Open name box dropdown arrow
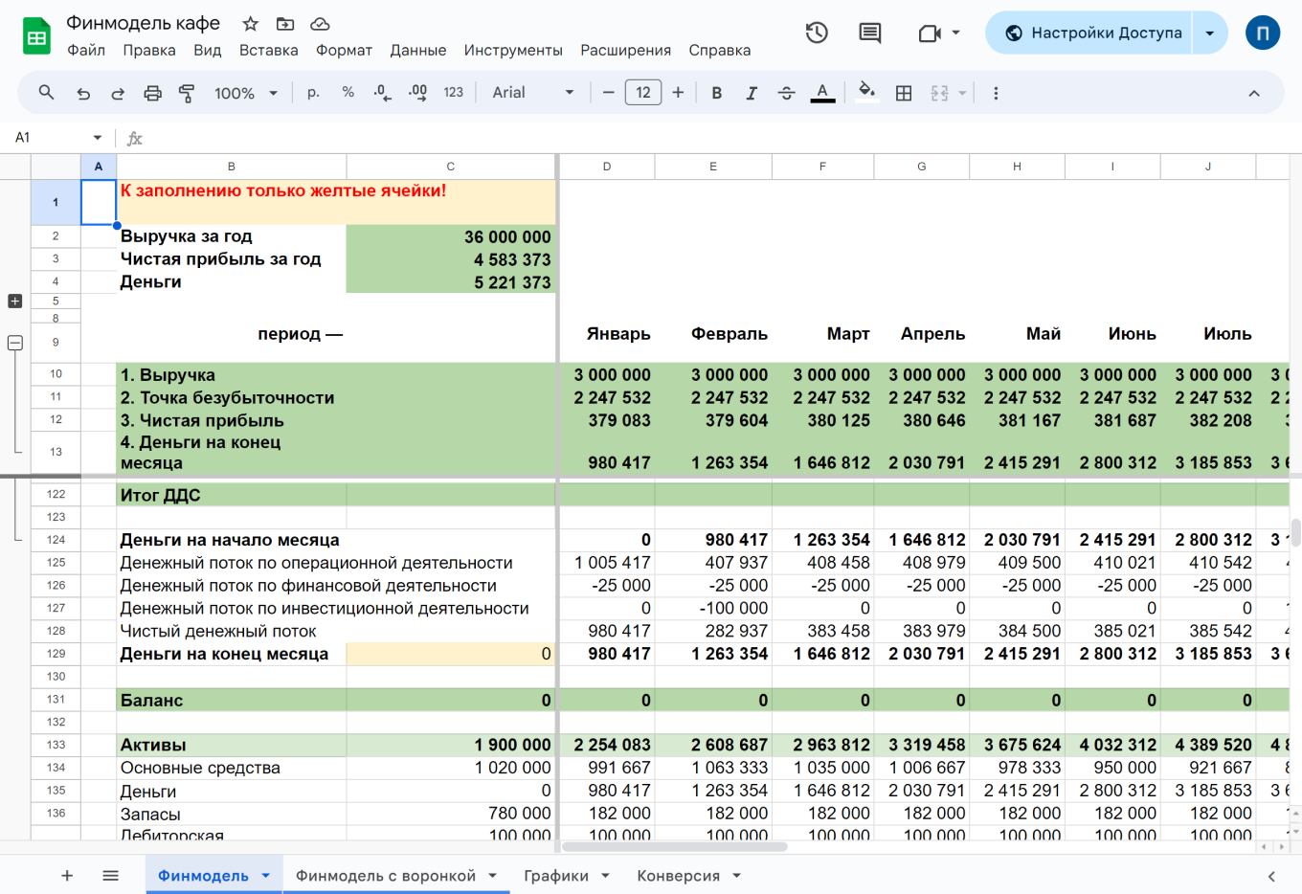1302x894 pixels. 97,138
